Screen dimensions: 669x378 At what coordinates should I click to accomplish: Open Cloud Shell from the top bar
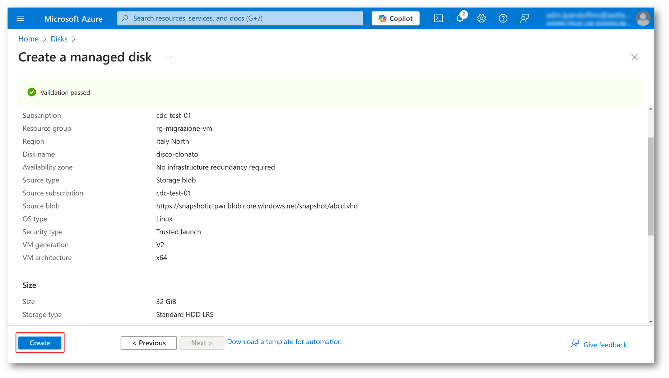pos(438,18)
